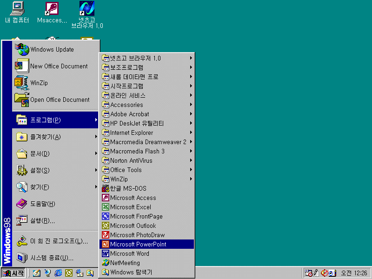Image resolution: width=372 pixels, height=279 pixels.
Task: Expand the 문서(D) submenu arrow
Action: click(x=96, y=153)
